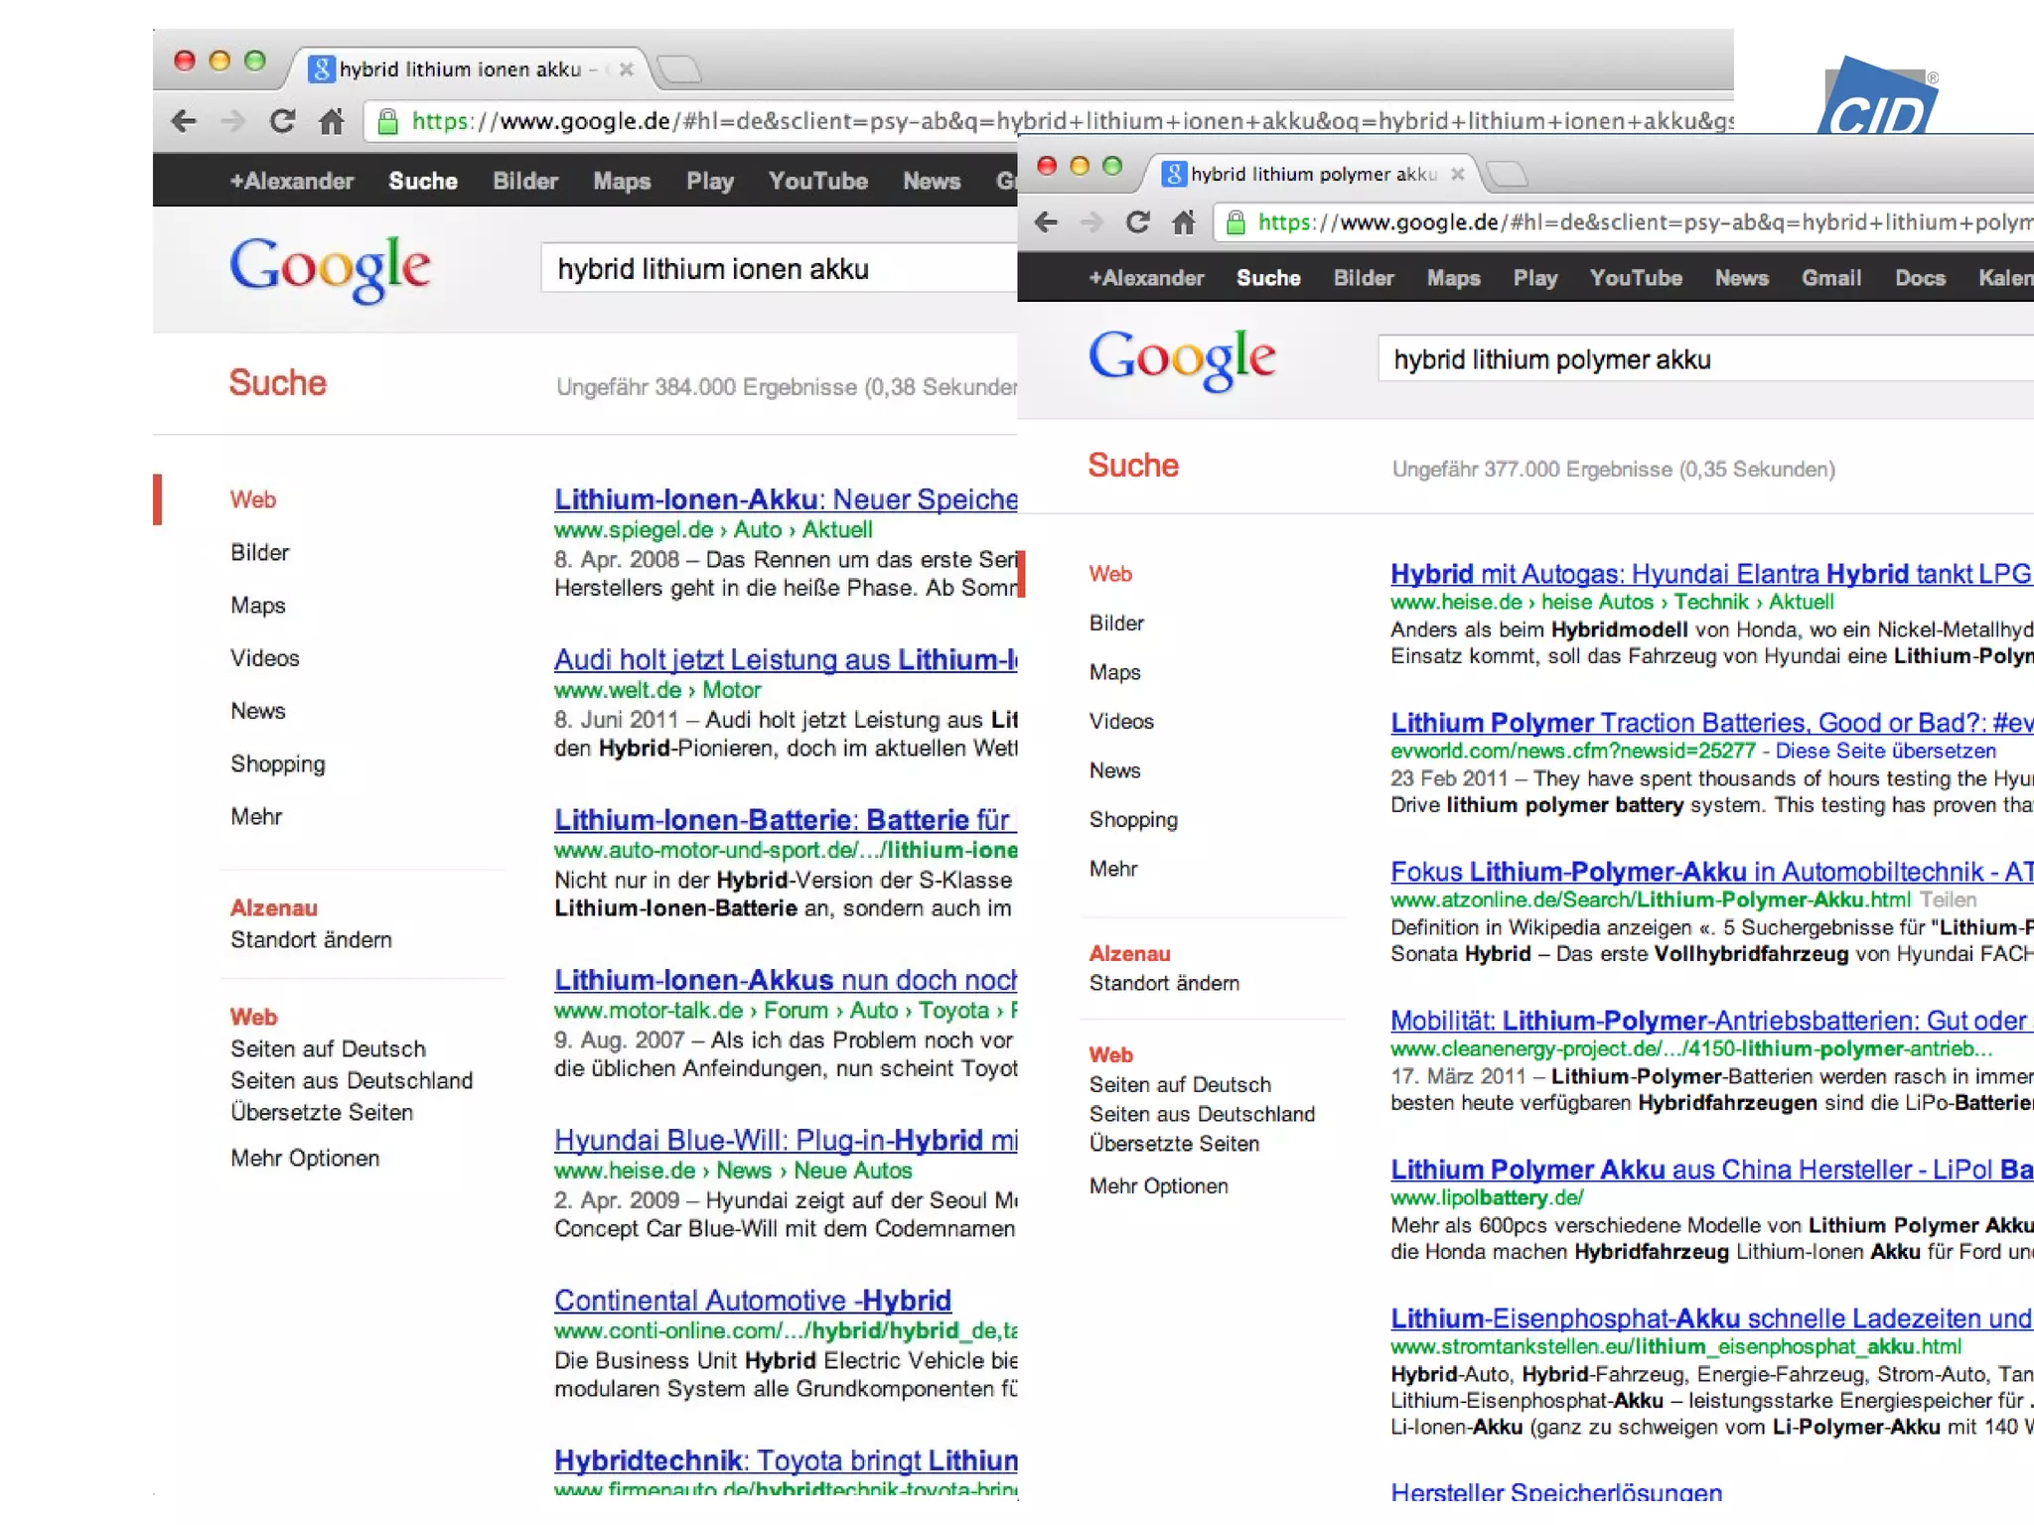Expand Mehr Optionen in right window sidebar
Viewport: 2034px width, 1525px height.
click(1158, 1185)
